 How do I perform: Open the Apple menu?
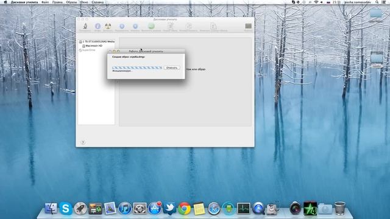pos(5,2)
